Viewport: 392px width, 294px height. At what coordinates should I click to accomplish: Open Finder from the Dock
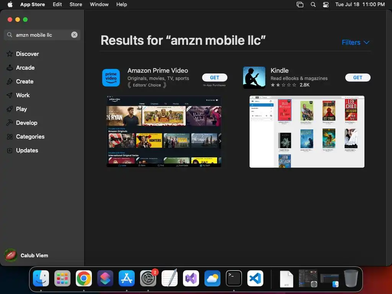tap(41, 278)
